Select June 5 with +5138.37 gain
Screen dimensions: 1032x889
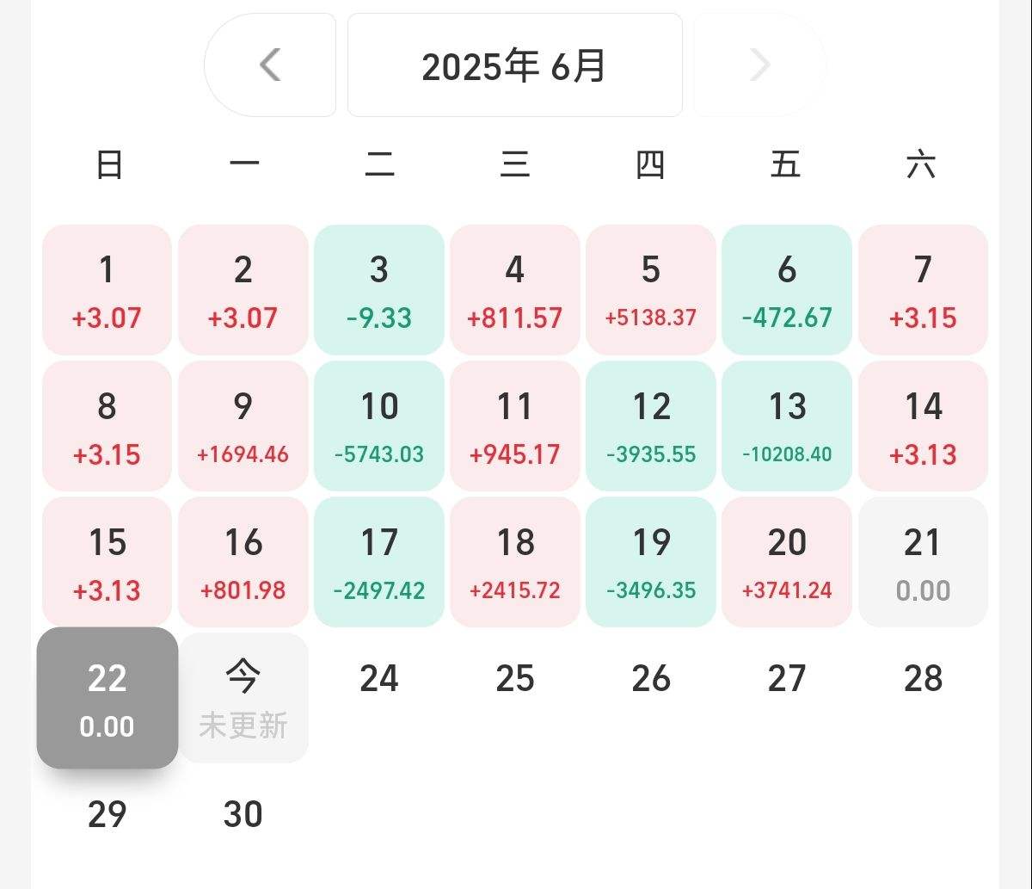click(651, 289)
